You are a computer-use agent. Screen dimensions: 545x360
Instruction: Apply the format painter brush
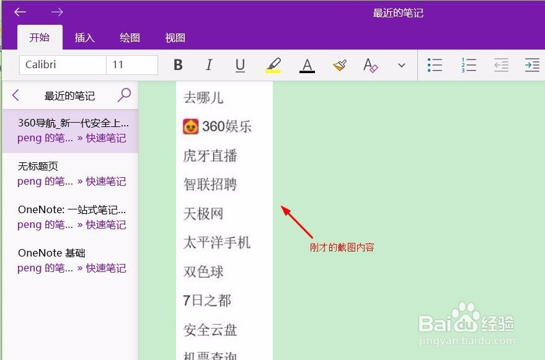[339, 64]
